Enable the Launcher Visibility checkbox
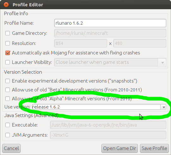The image size is (171, 155). tap(8, 62)
